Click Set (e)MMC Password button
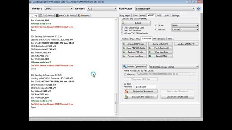The width and height of the screenshot is (232, 130). [141, 91]
